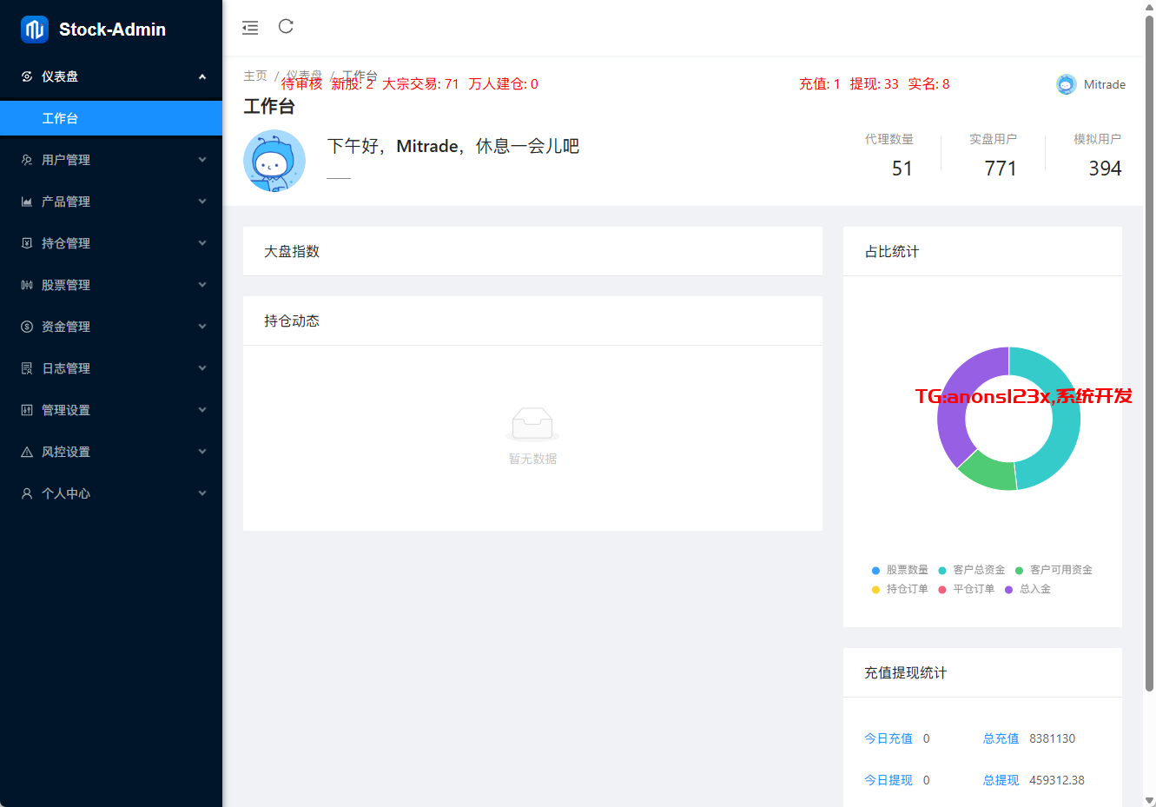Expand the 股票管理 submenu arrow
Viewport: 1156px width, 807px height.
pos(202,285)
